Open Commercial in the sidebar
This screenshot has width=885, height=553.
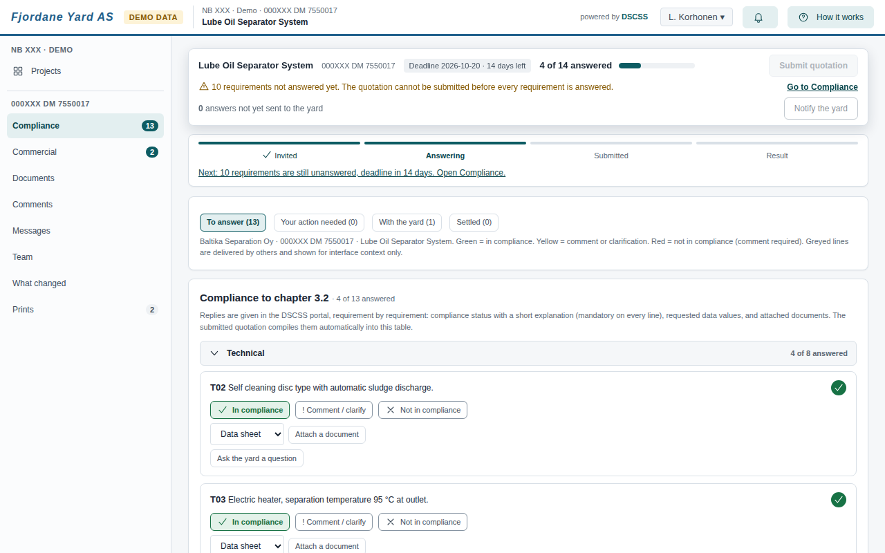tap(86, 152)
